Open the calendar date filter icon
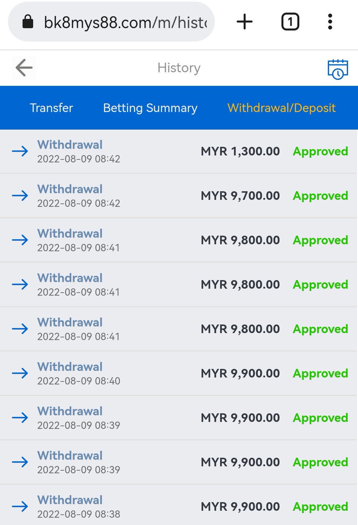Image resolution: width=358 pixels, height=525 pixels. [337, 69]
